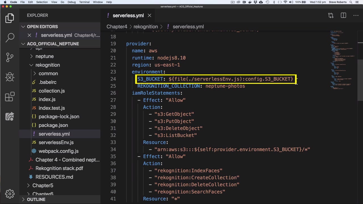Click the Manage gear icon

pyautogui.click(x=10, y=194)
